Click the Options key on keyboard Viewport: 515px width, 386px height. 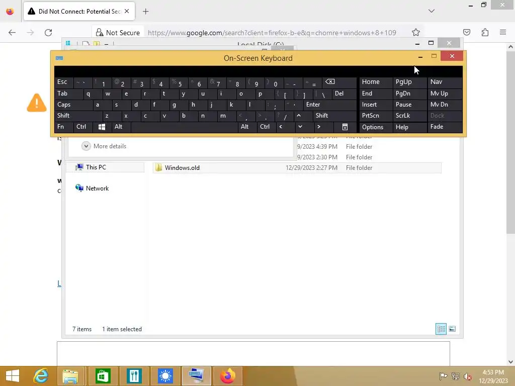(376, 127)
